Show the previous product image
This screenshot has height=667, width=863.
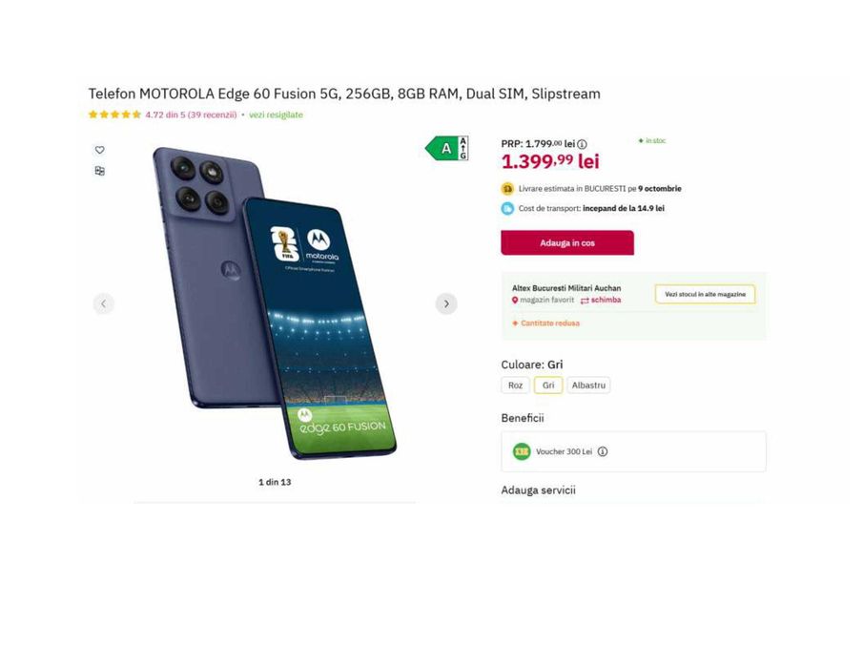104,303
